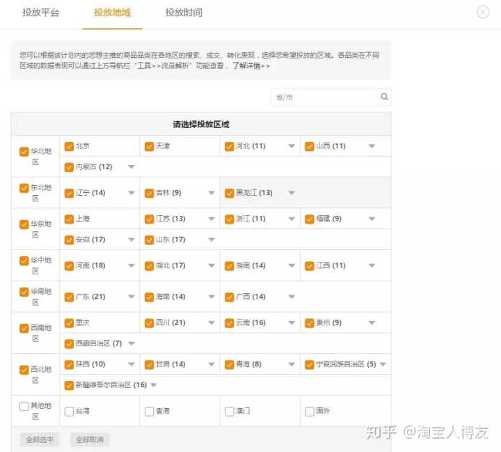Tick the 香港 checkbox

coord(149,411)
